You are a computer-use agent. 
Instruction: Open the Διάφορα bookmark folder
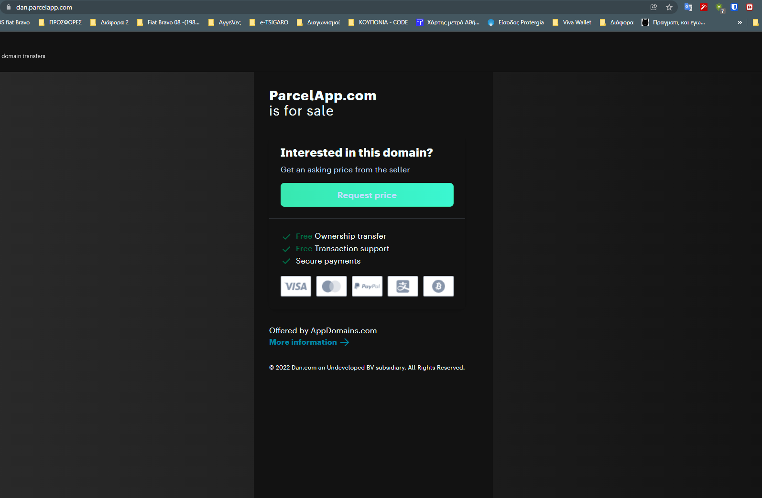tap(617, 22)
